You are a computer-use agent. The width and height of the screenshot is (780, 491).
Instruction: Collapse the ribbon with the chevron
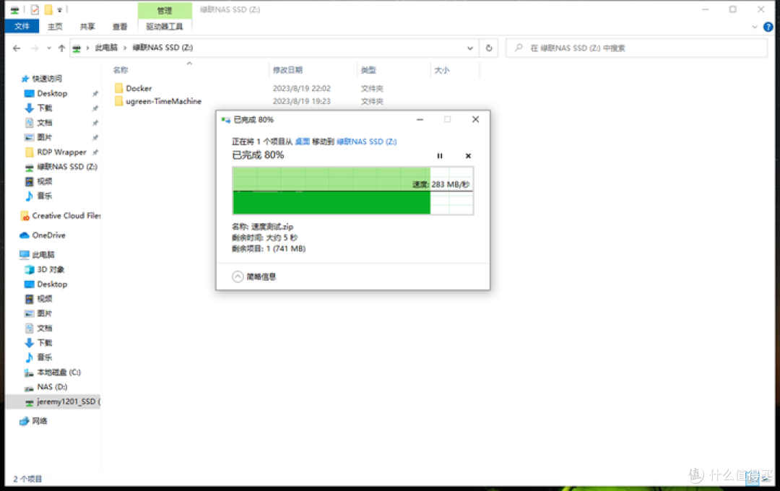(755, 27)
